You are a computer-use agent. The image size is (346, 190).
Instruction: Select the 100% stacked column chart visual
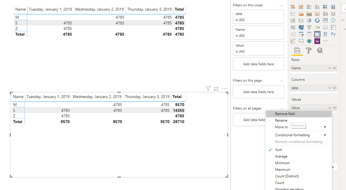coord(333,7)
